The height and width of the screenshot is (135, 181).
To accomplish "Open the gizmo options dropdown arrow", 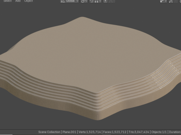I will coord(176,1).
